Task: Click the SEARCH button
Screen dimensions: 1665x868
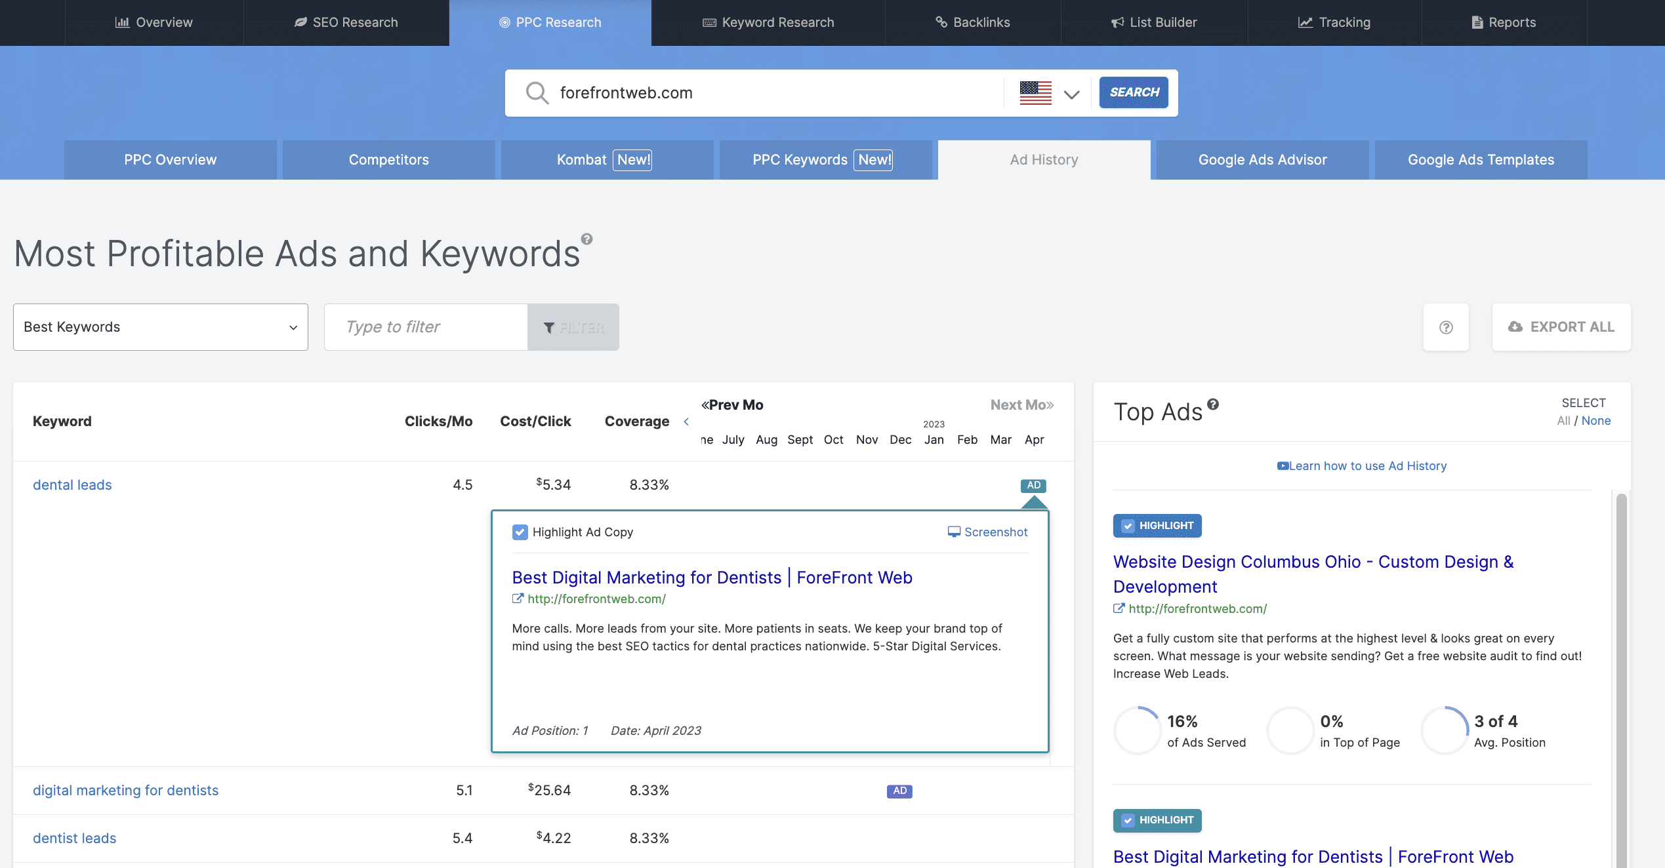Action: pyautogui.click(x=1134, y=92)
